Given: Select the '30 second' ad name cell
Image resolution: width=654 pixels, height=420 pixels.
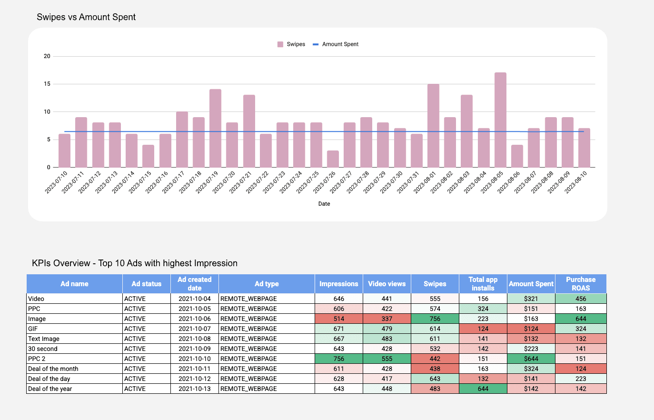Looking at the screenshot, I should coord(74,349).
